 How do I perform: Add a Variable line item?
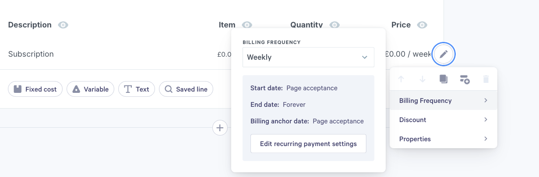pyautogui.click(x=90, y=89)
